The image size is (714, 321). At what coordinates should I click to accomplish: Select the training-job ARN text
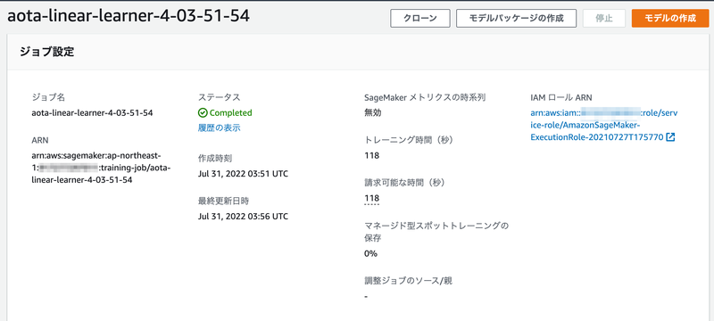point(101,168)
